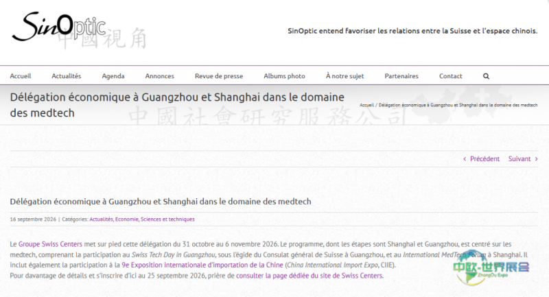
Task: Open the Sciences et techniques category
Action: [x=167, y=219]
